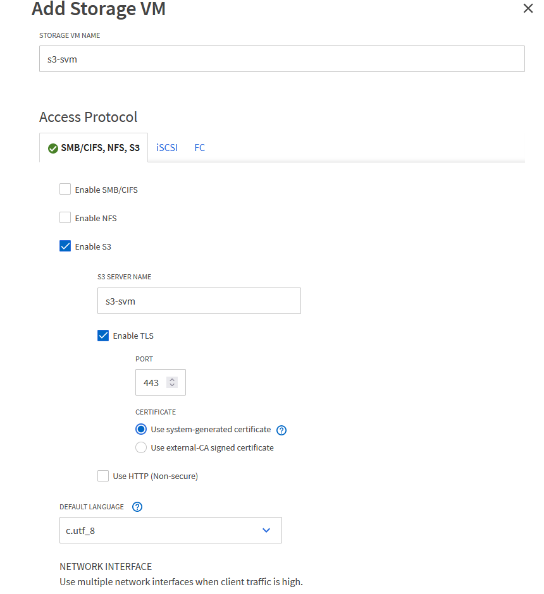
Task: Switch to the iSCSI tab
Action: point(167,148)
